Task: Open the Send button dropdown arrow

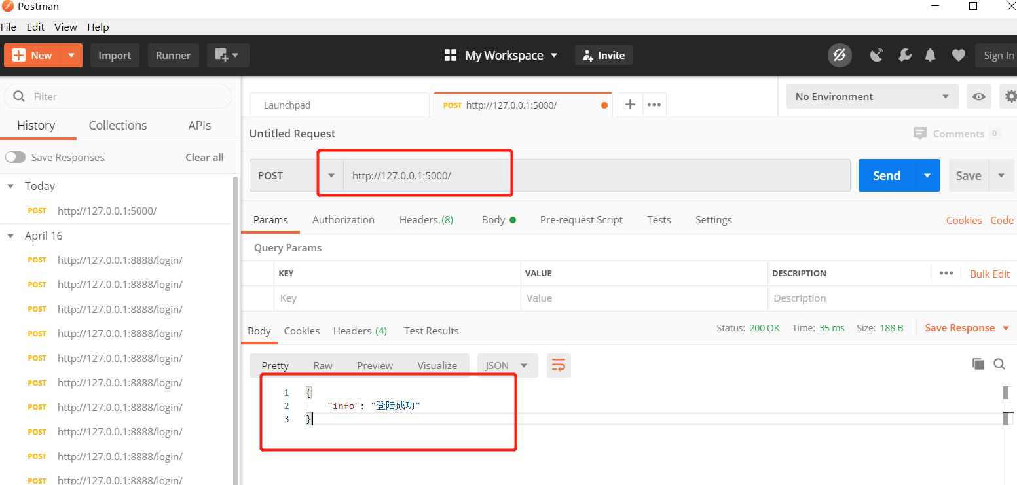Action: 927,175
